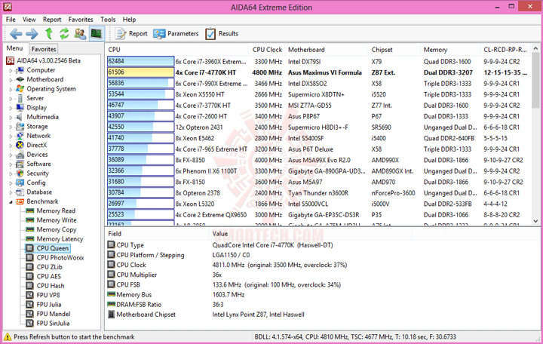The height and width of the screenshot is (344, 543).
Task: Open benchmark Parameters
Action: tap(176, 34)
